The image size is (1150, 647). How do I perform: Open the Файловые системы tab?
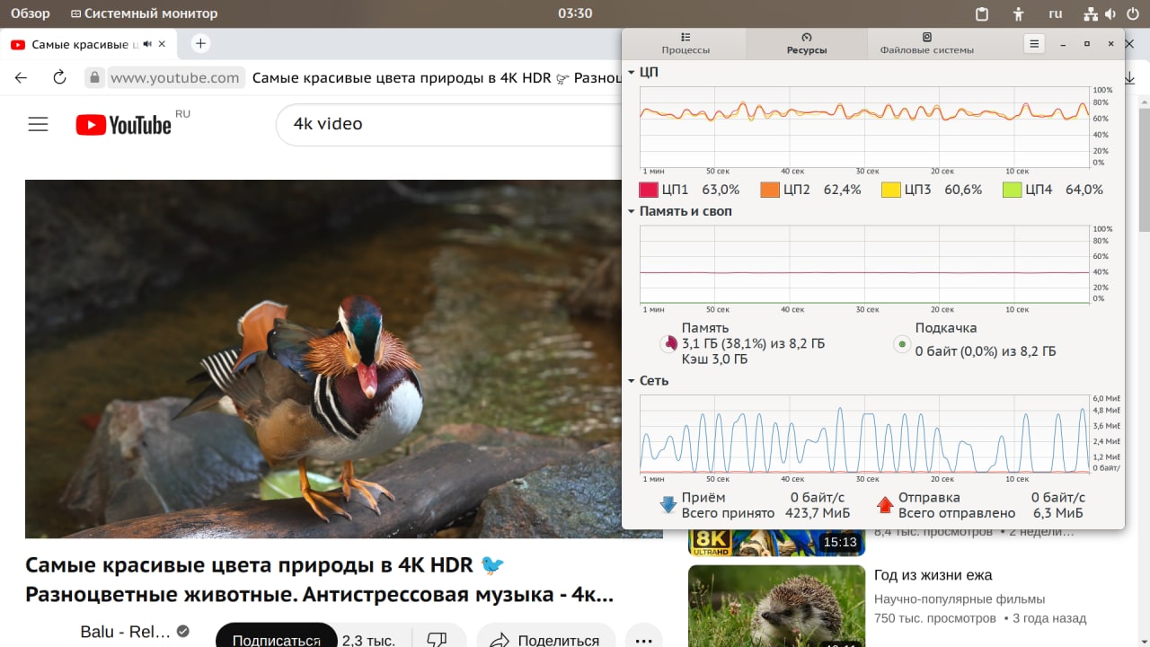click(x=926, y=43)
